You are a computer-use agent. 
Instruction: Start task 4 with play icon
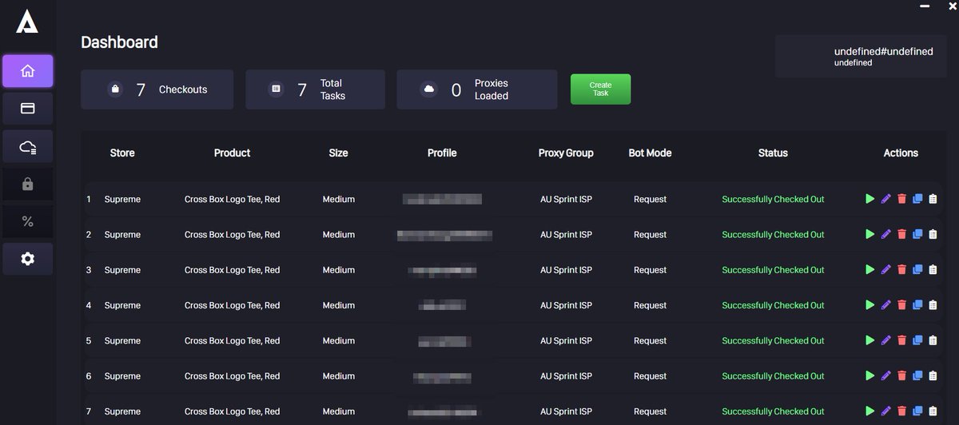(870, 305)
